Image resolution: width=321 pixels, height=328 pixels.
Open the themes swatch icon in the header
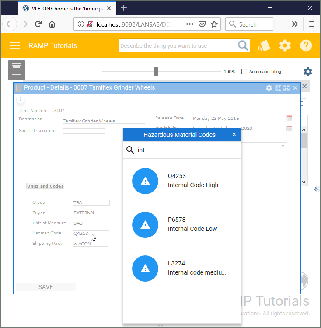coord(264,45)
